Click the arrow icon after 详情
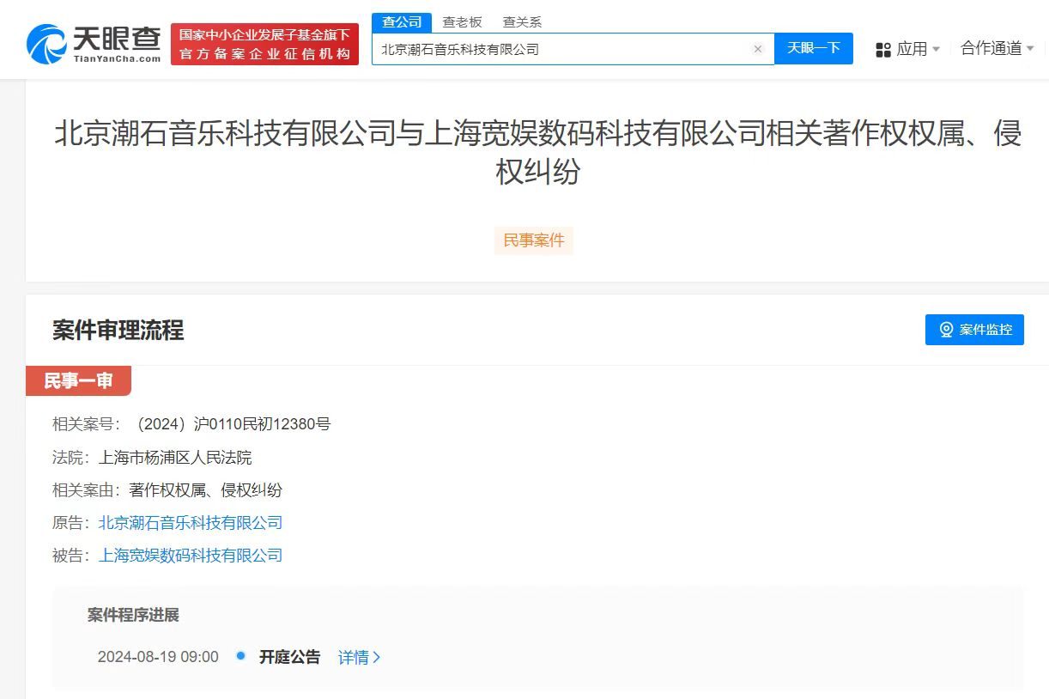The image size is (1049, 699). coord(375,657)
